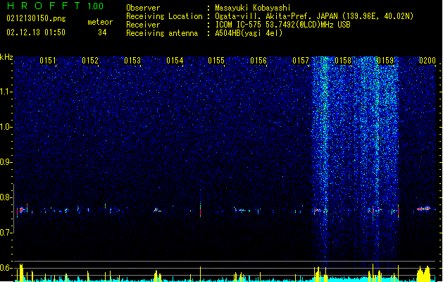Click the 0.7 kHz axis label
Screen dimensions: 443x282
[6, 233]
